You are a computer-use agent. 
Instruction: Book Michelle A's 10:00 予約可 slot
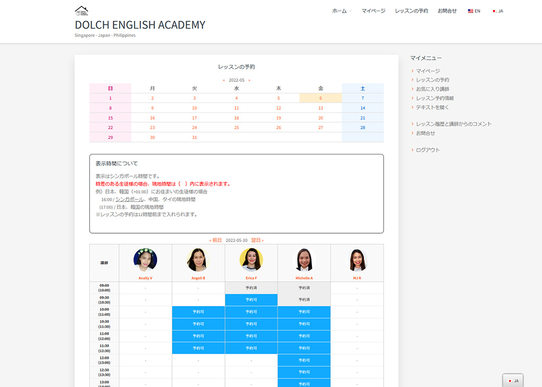pos(304,312)
